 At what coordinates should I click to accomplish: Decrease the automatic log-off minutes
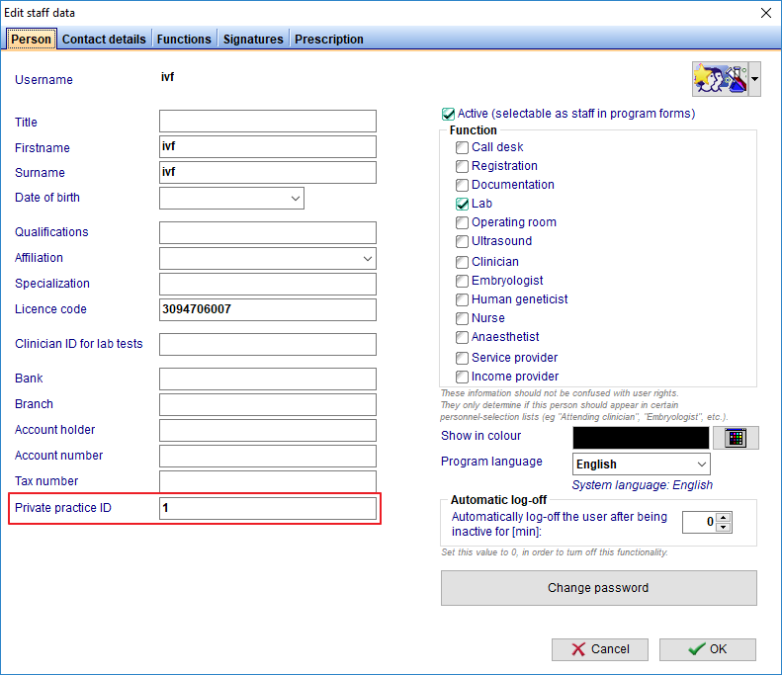[724, 528]
